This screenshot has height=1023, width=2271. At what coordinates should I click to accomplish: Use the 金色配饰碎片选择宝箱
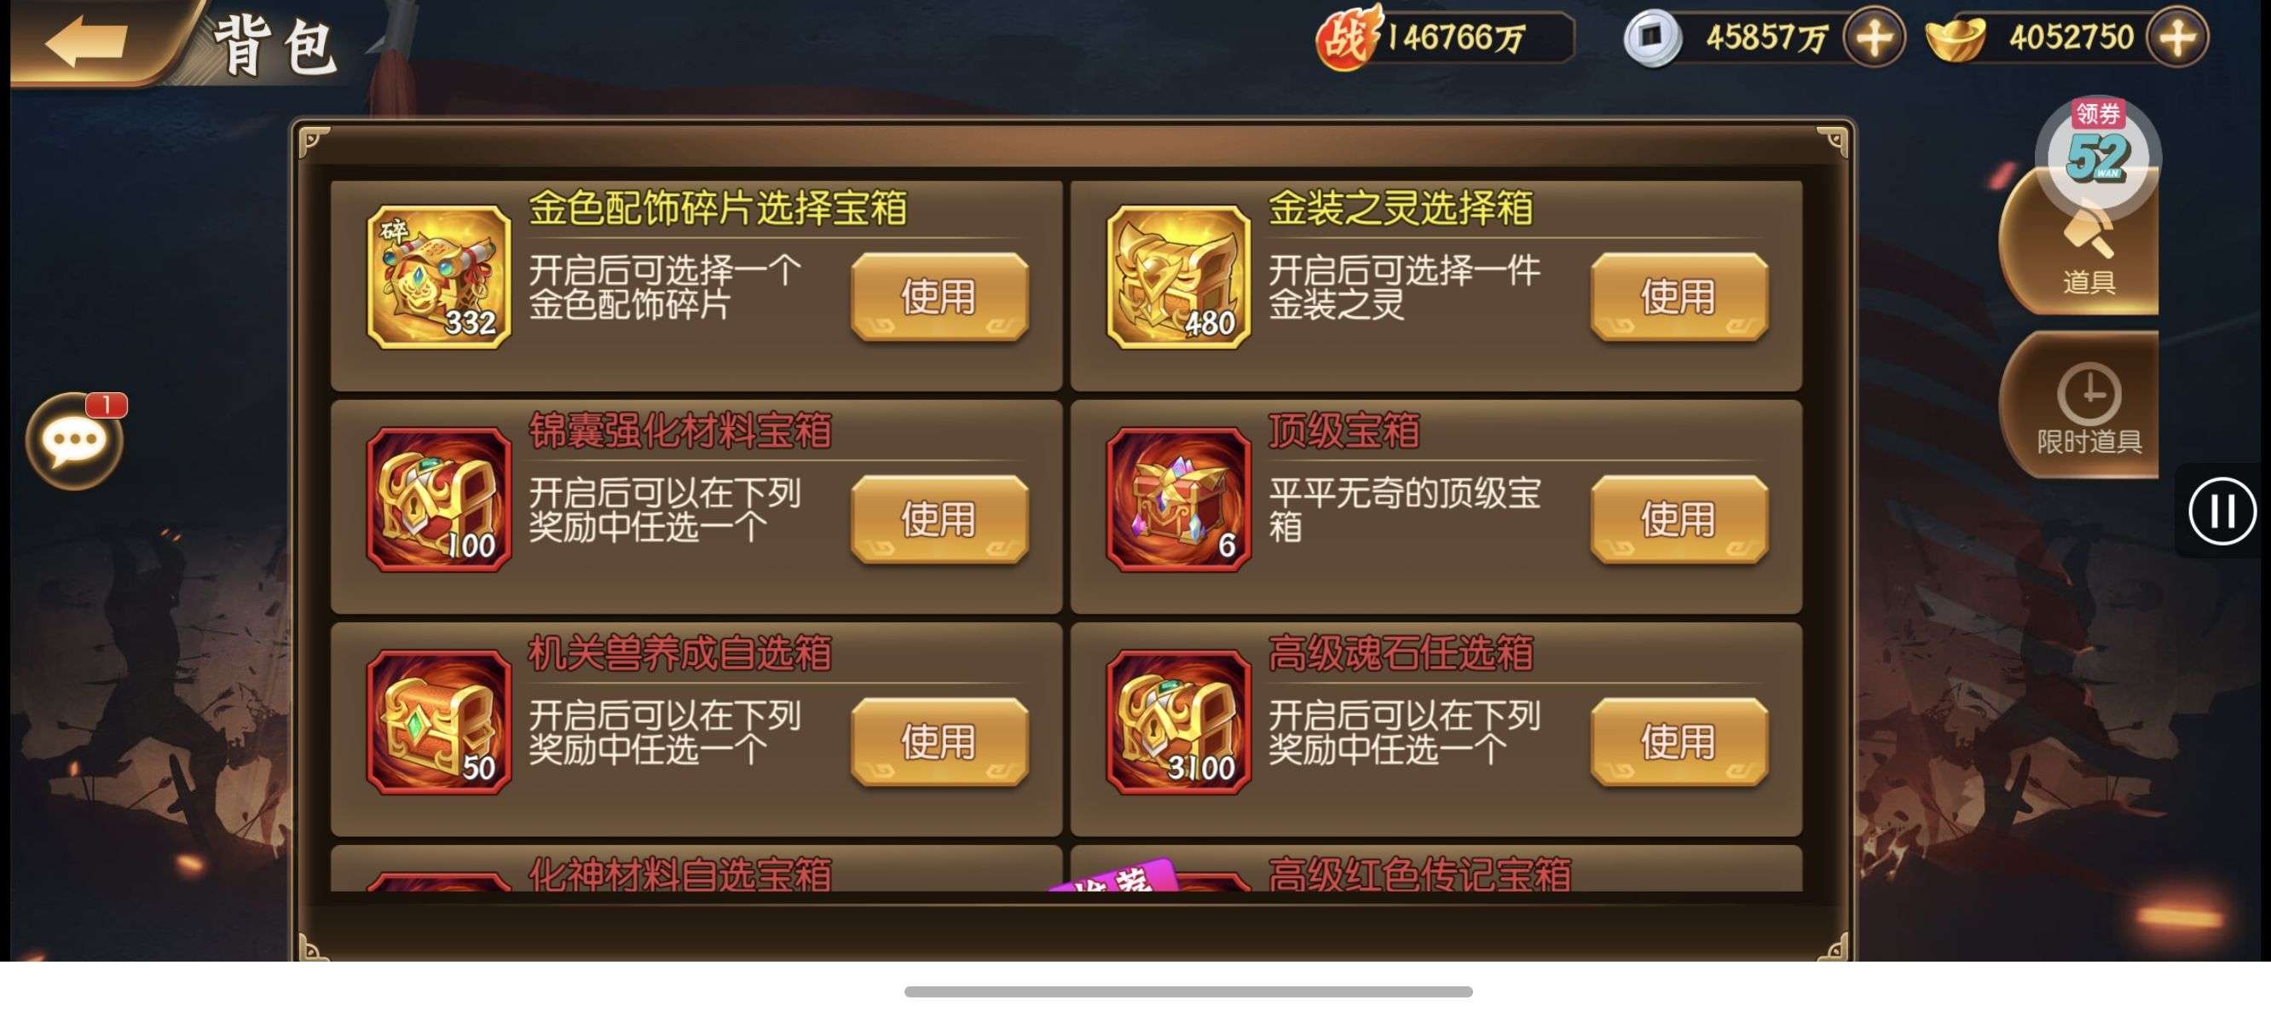point(939,297)
